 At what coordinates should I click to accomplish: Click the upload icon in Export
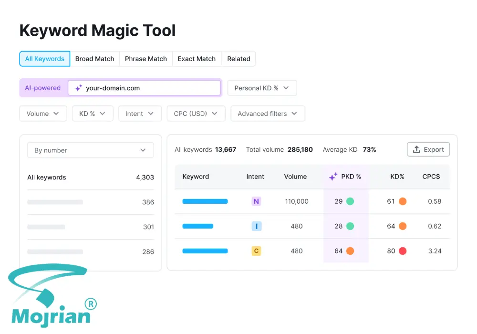(416, 149)
